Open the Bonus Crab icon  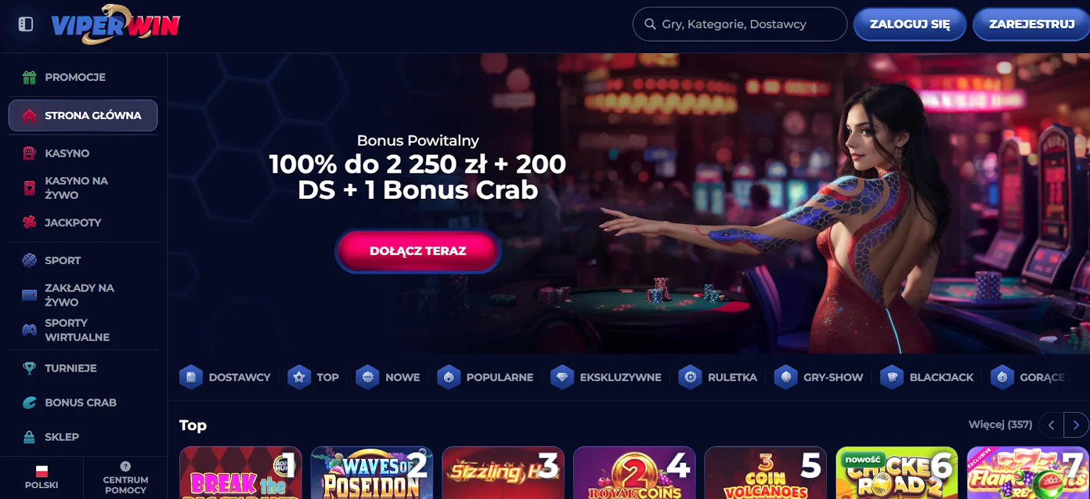pos(29,402)
